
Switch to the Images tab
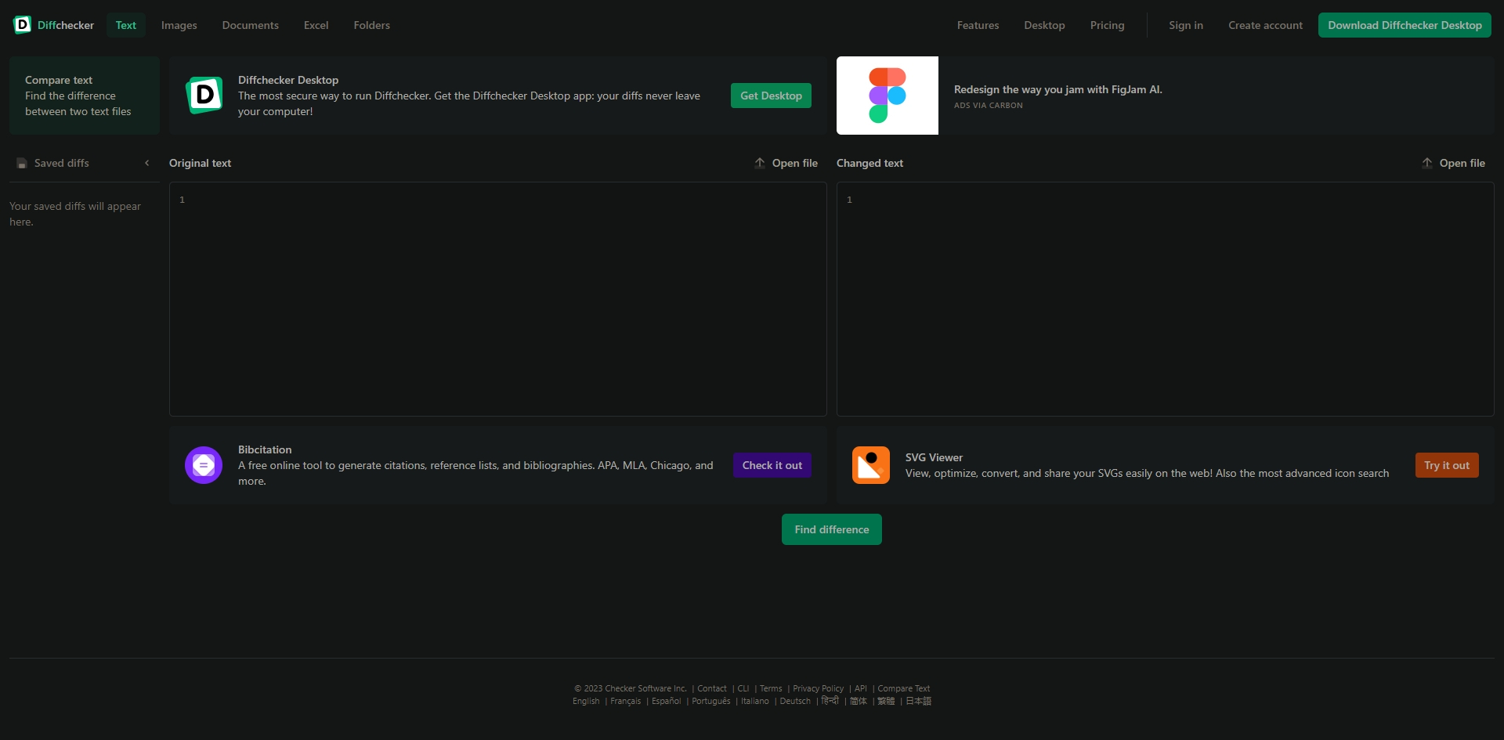coord(179,25)
